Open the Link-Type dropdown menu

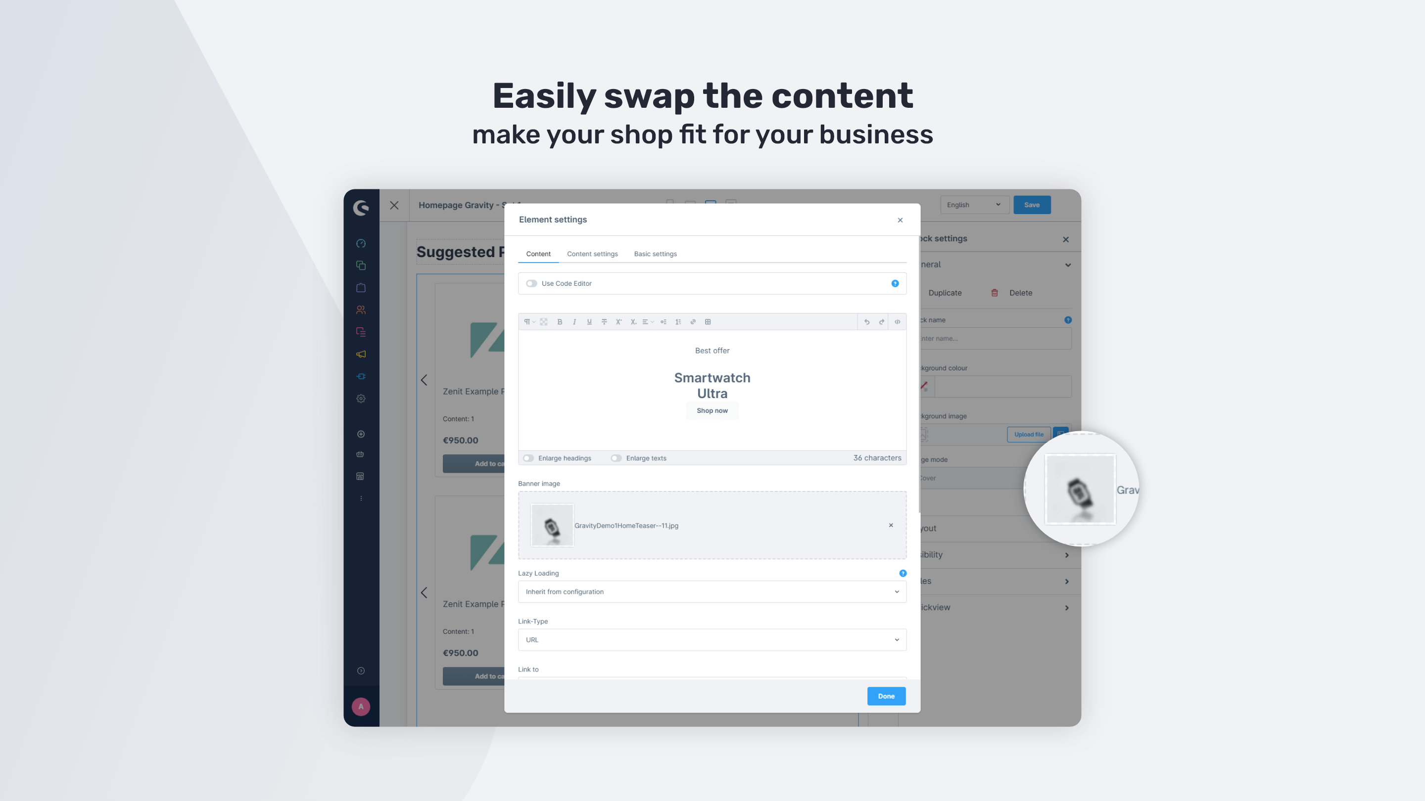coord(712,640)
